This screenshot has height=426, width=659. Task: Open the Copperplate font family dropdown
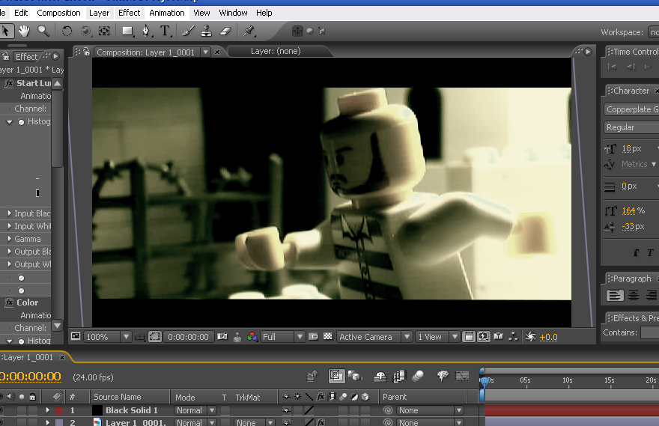point(632,109)
